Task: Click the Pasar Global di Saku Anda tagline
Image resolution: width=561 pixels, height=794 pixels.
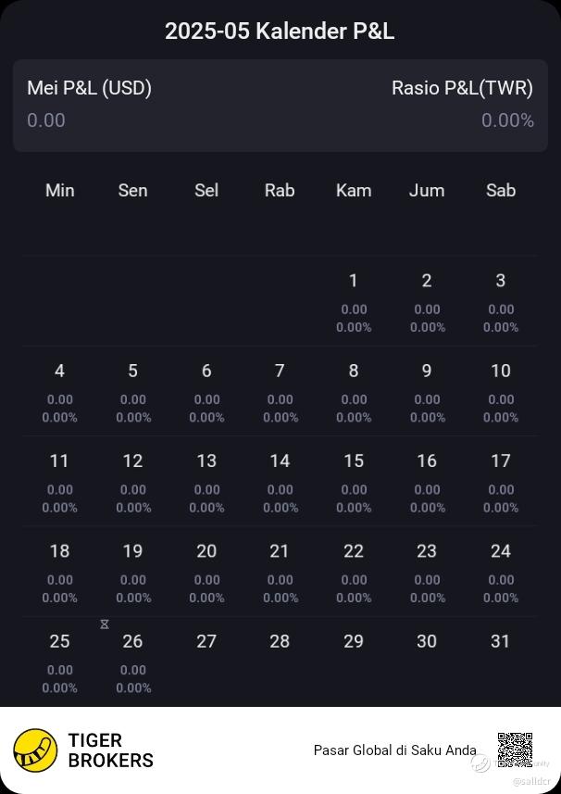Action: click(x=394, y=750)
